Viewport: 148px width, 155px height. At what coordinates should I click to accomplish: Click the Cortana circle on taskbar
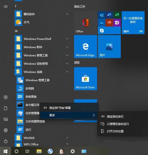click(x=16, y=151)
